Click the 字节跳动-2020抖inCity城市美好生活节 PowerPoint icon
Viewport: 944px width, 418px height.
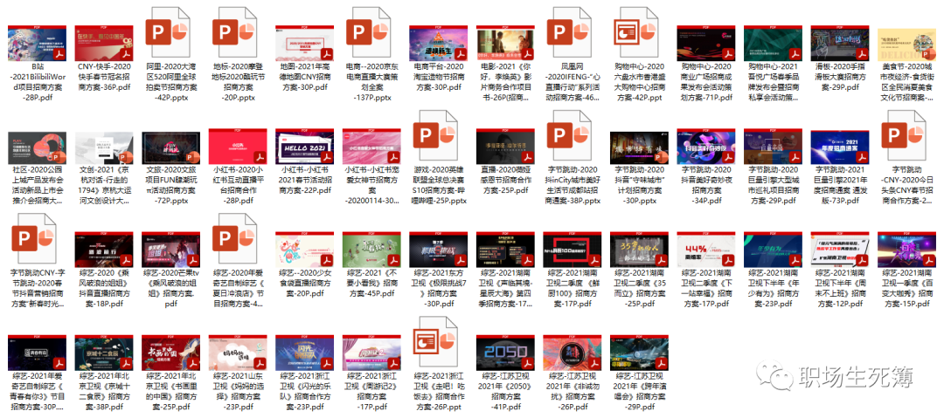(x=568, y=134)
